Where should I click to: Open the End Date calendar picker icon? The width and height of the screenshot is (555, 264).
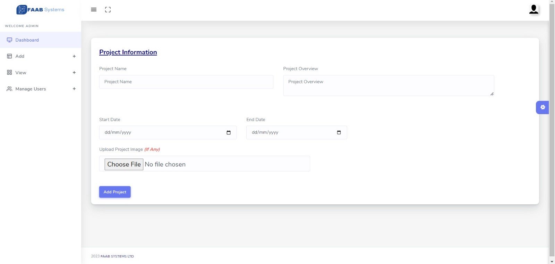339,133
